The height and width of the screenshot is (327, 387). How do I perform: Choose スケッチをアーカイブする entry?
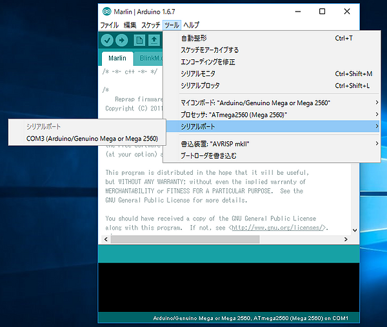point(272,50)
